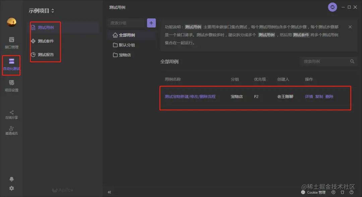Open the 接口管理 sidebar icon
The image size is (362, 197).
coord(11,42)
